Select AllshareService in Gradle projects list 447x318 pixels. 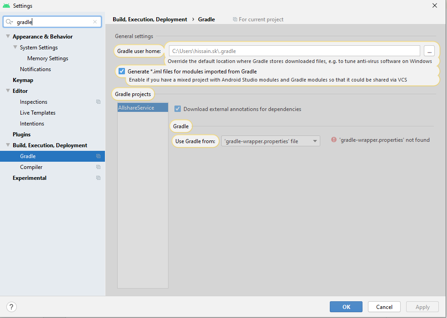tap(143, 108)
